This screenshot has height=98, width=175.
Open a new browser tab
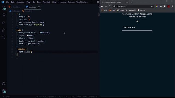pos(132,2)
